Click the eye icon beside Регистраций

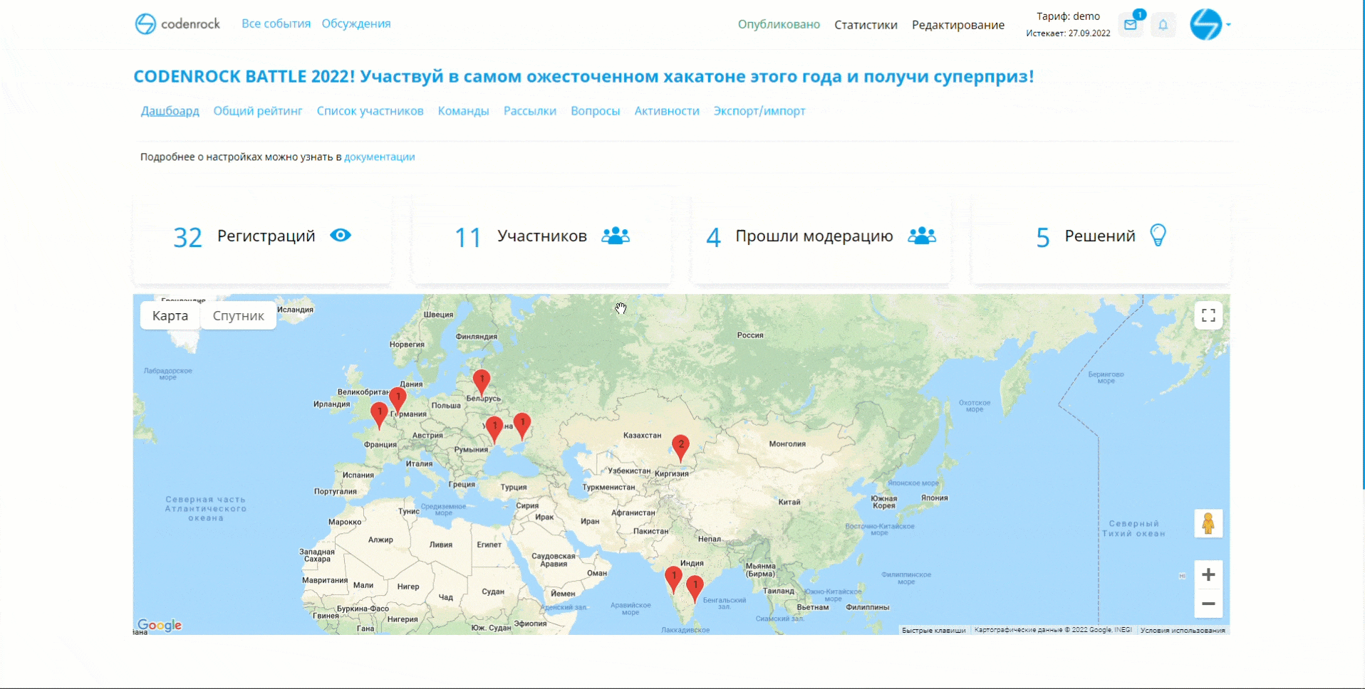(x=341, y=236)
